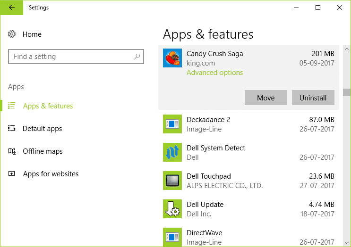Click the Apps & features list icon

(x=12, y=106)
